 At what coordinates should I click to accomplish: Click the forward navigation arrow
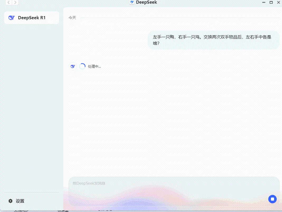15,2
